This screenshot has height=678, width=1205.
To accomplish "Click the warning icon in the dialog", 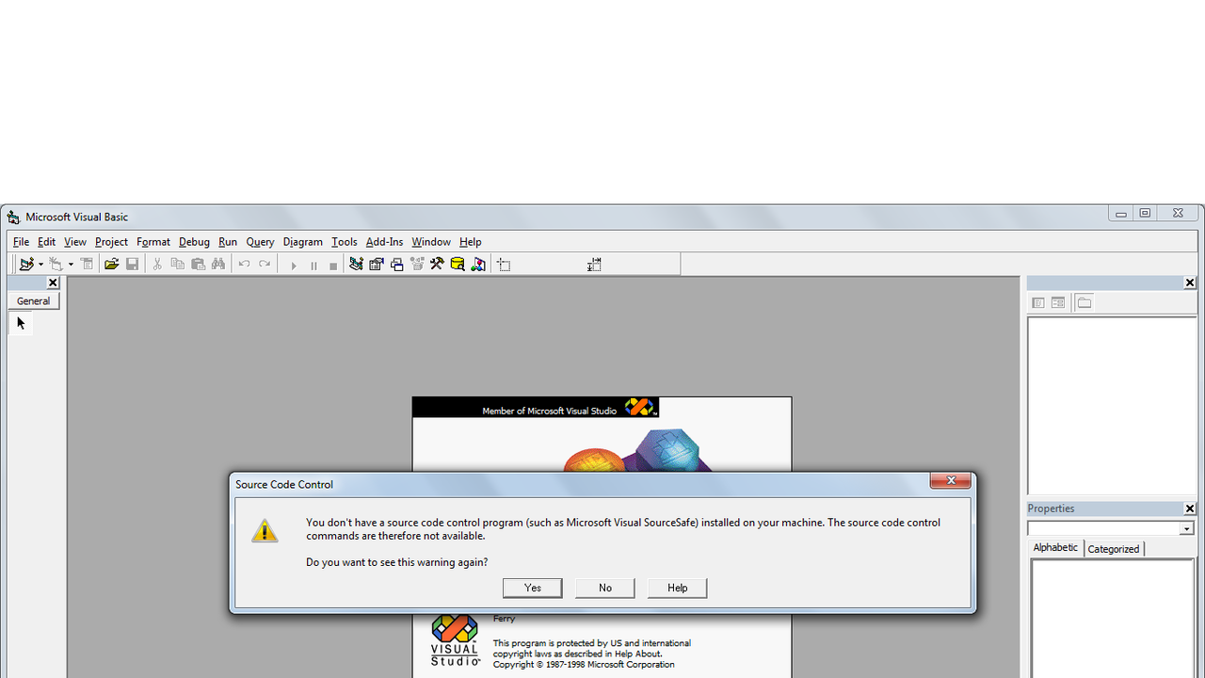I will pos(265,530).
